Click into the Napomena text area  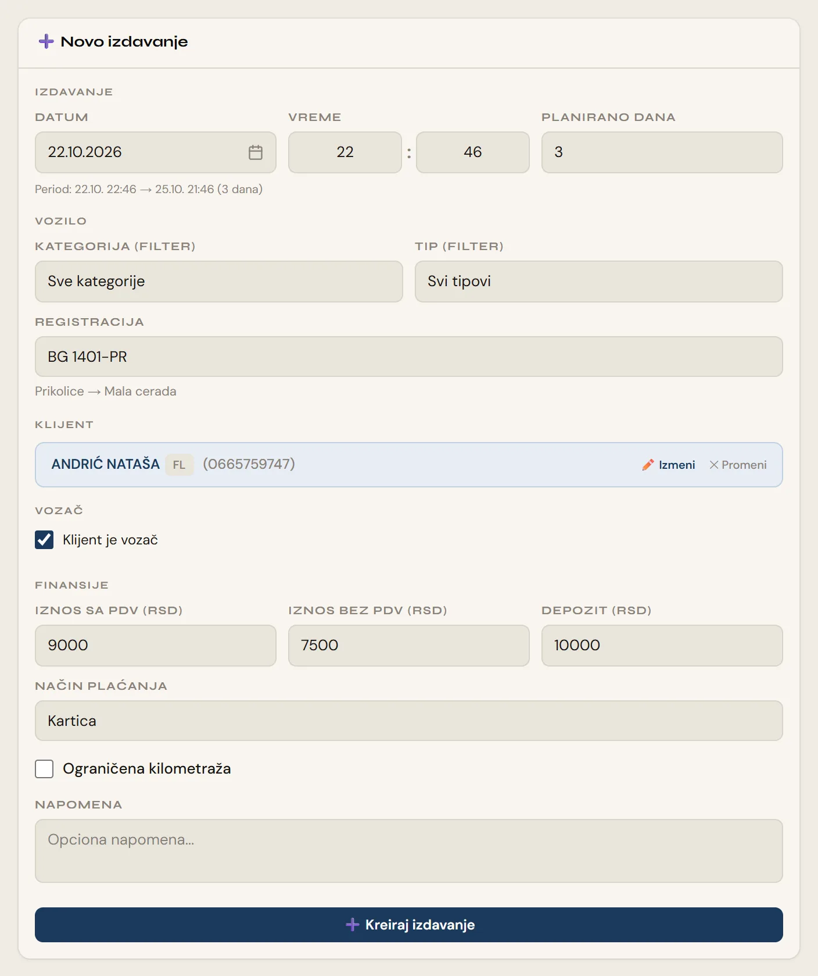coord(409,851)
